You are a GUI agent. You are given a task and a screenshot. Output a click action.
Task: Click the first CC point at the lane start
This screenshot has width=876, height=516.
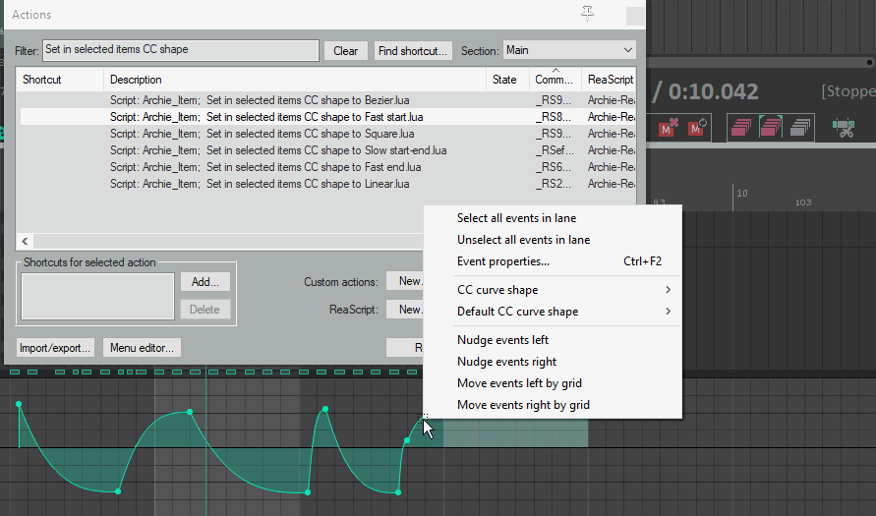click(x=19, y=404)
